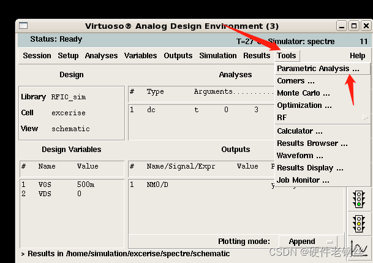Click the green traffic light Run icon
This screenshot has width=373, height=263.
point(359,199)
